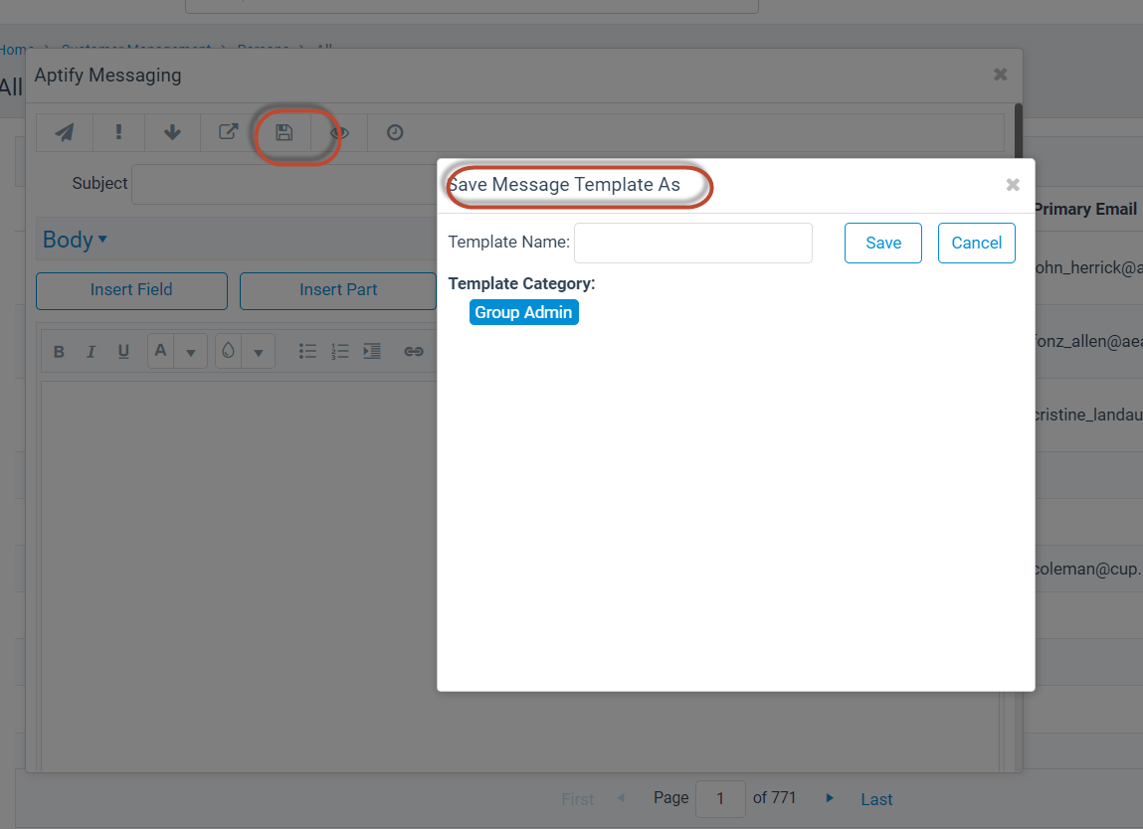Click the First page link
The width and height of the screenshot is (1143, 829).
(x=577, y=799)
